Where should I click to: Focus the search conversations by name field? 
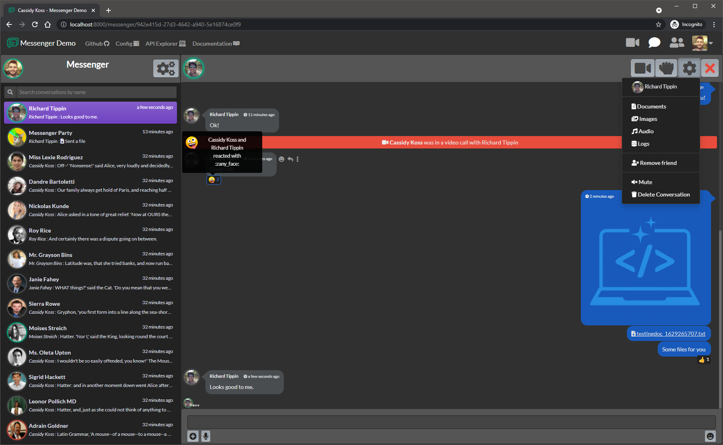96,92
